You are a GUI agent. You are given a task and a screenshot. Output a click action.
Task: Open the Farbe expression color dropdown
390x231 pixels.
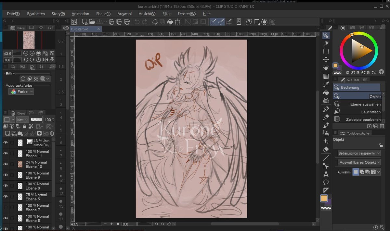21,92
